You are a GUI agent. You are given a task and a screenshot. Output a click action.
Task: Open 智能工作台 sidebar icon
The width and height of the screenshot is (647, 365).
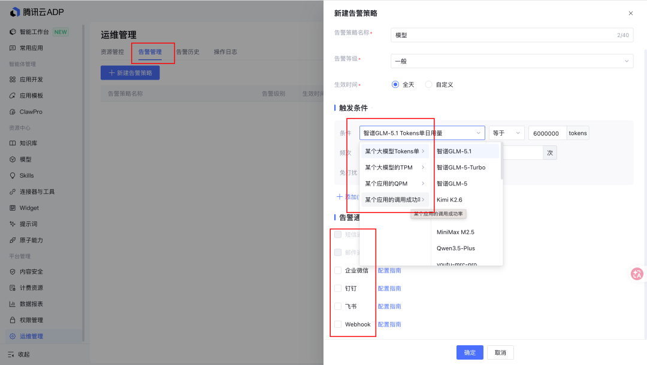[x=13, y=32]
